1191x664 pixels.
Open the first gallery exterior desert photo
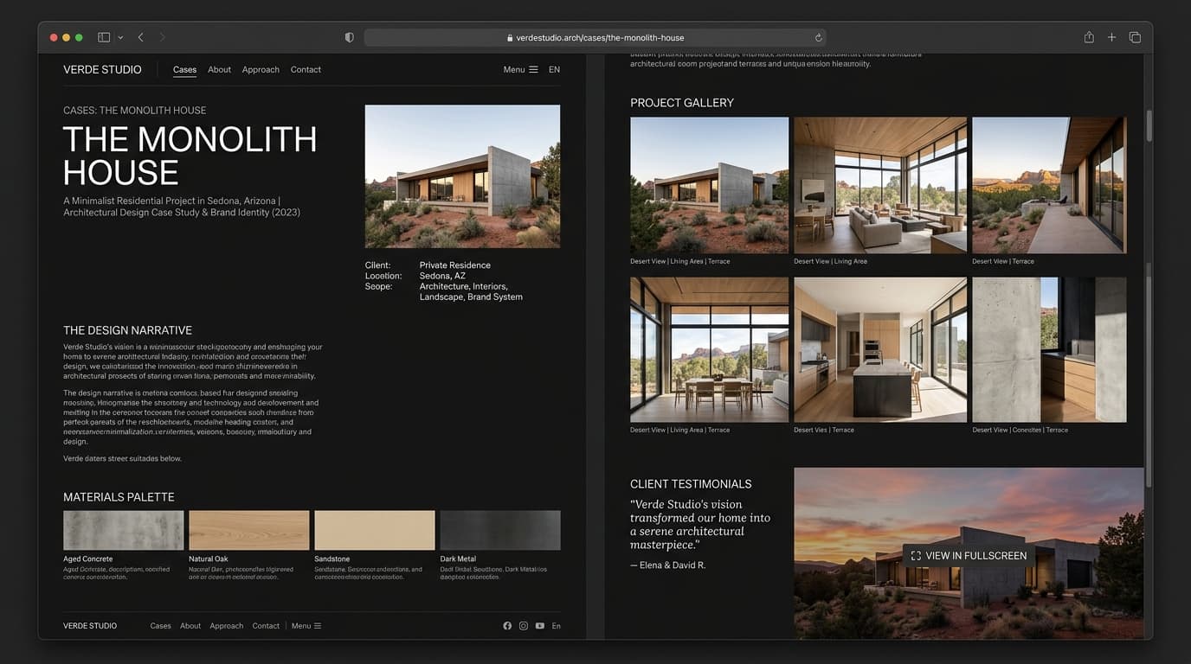[709, 185]
